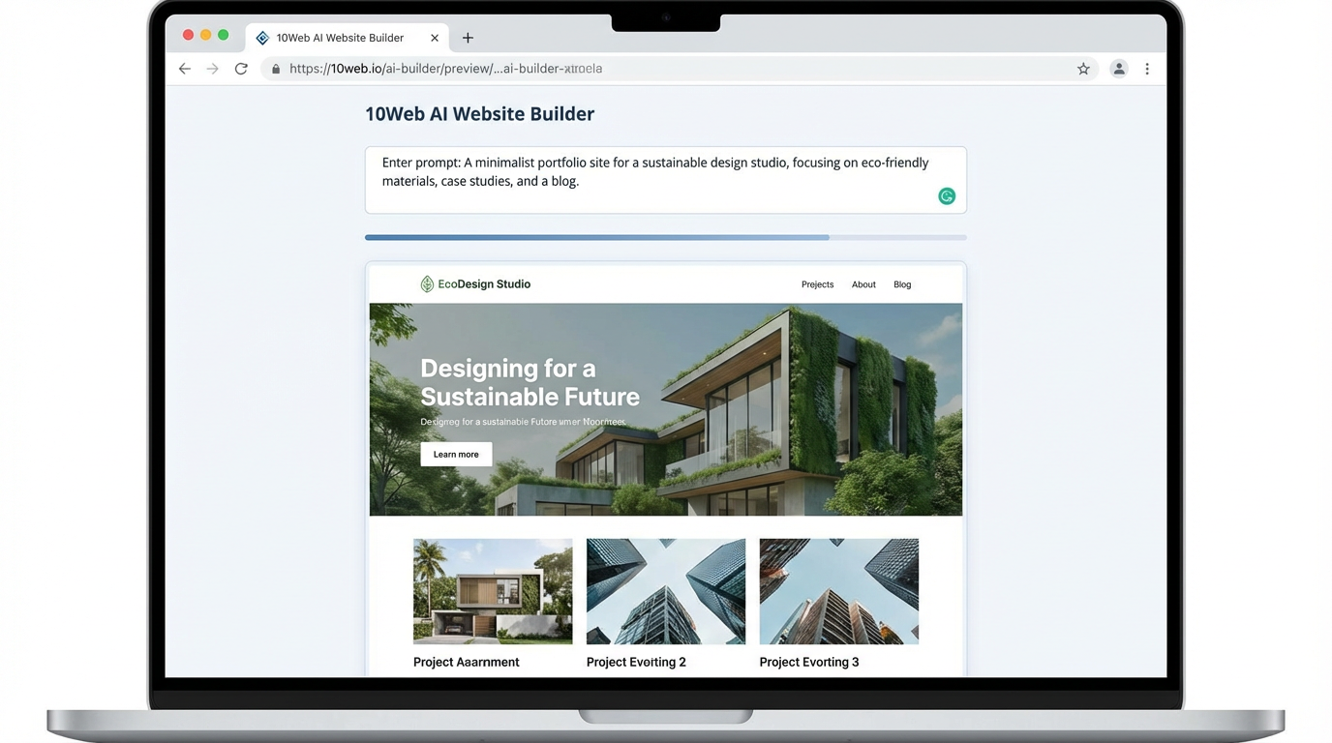1332x743 pixels.
Task: Open the browser's three-dot overflow menu
Action: click(x=1147, y=68)
